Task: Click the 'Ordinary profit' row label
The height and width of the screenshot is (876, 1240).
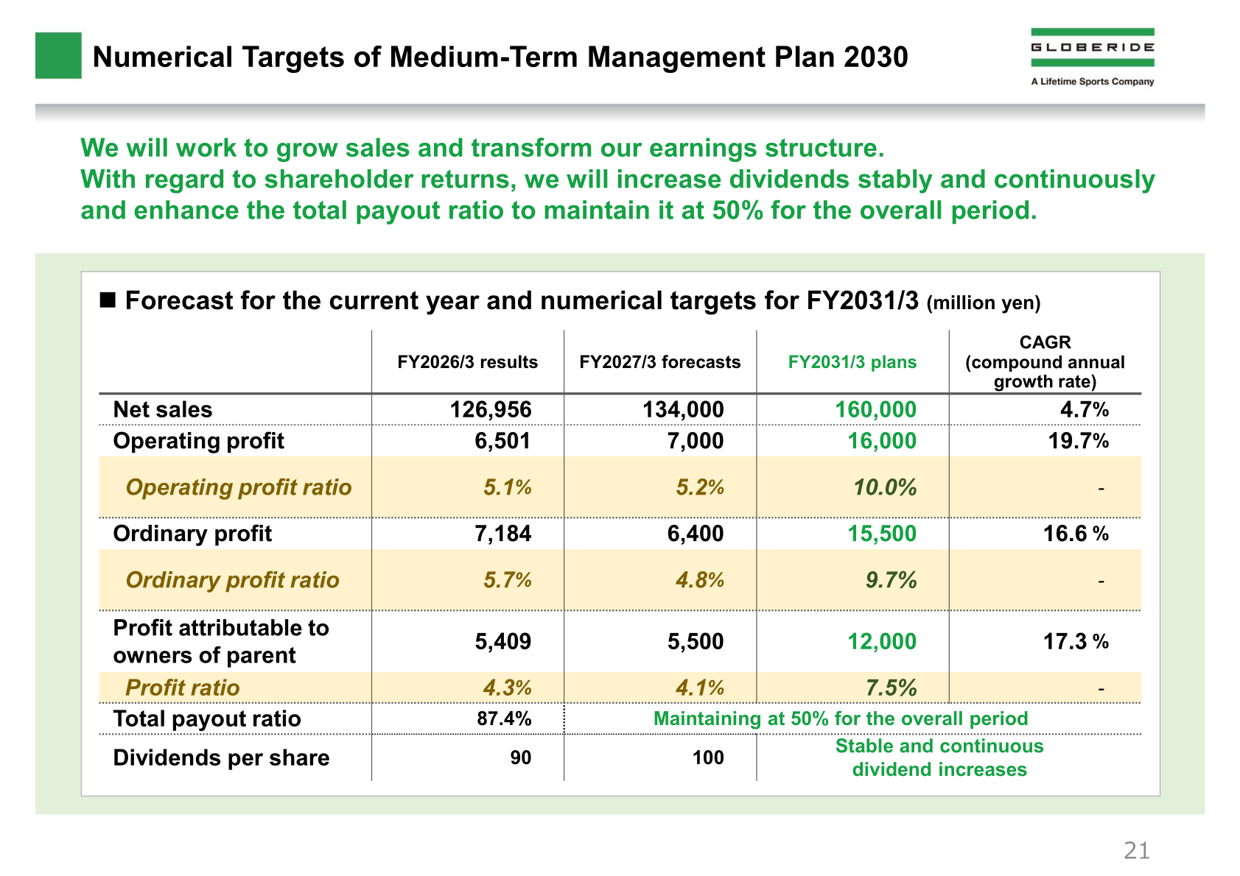Action: pyautogui.click(x=192, y=534)
